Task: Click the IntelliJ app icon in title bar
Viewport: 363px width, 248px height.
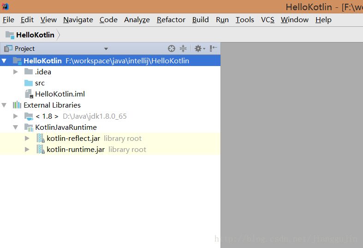Action: click(5, 6)
